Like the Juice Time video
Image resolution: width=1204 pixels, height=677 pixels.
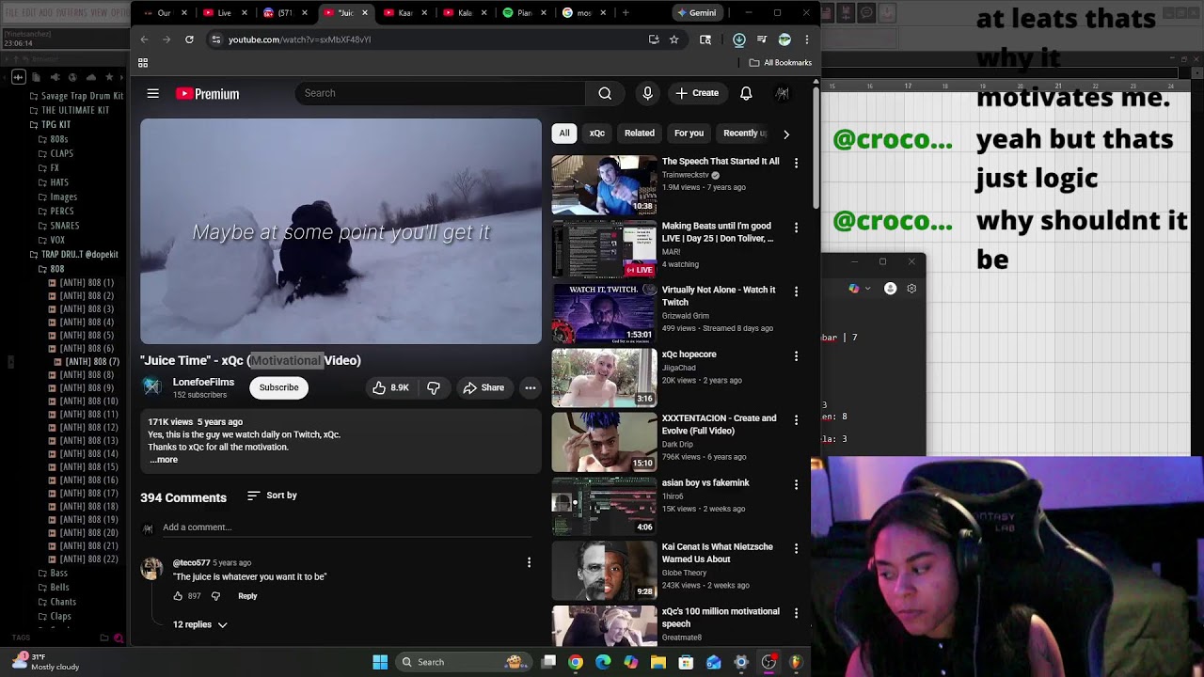coord(390,387)
